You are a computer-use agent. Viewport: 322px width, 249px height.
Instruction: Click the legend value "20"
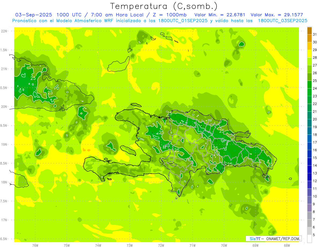tap(315, 119)
